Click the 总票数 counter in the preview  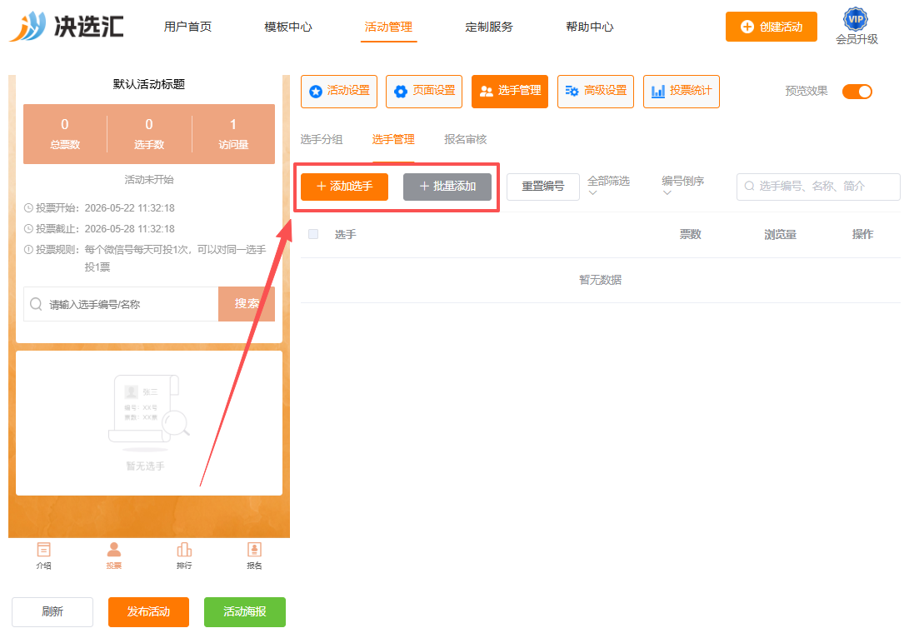point(65,134)
